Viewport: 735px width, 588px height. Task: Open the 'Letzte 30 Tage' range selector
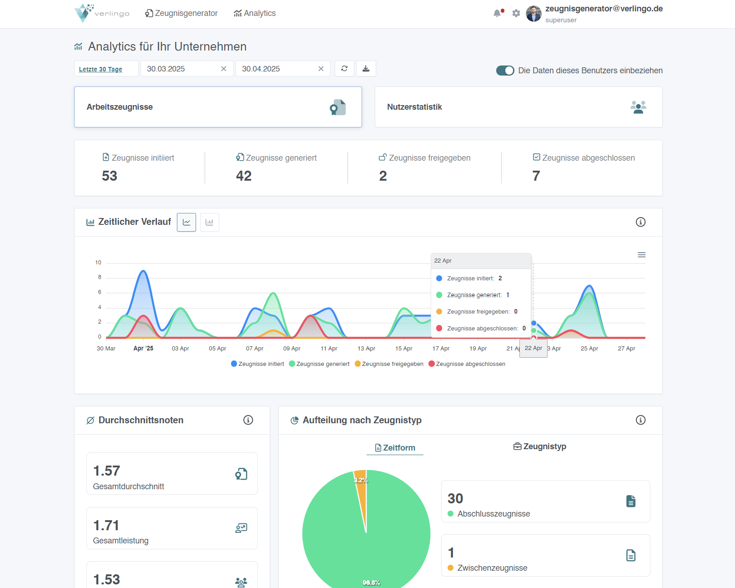[x=101, y=69]
